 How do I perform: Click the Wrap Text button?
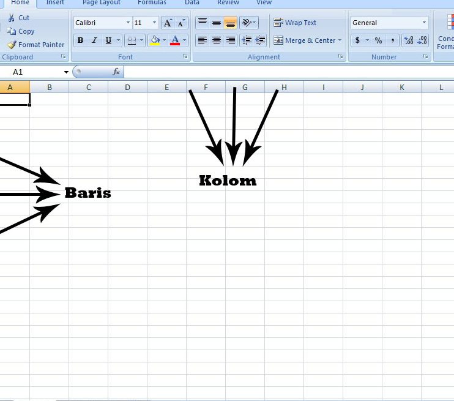(295, 23)
